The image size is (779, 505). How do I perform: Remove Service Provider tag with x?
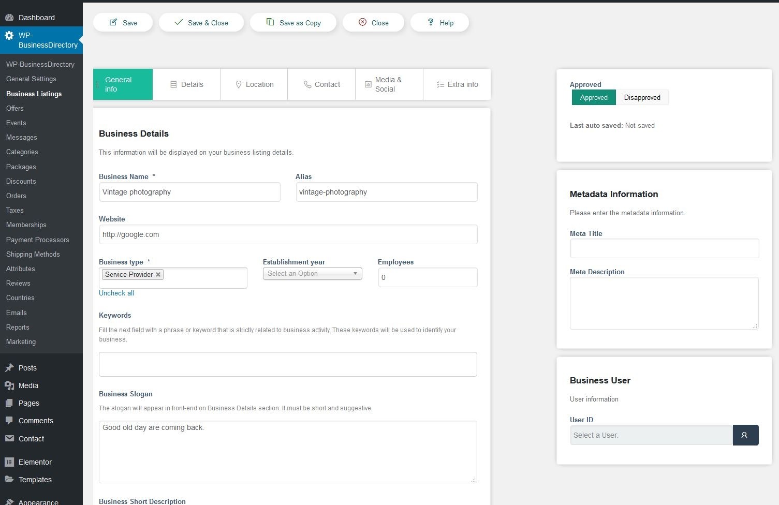tap(158, 275)
